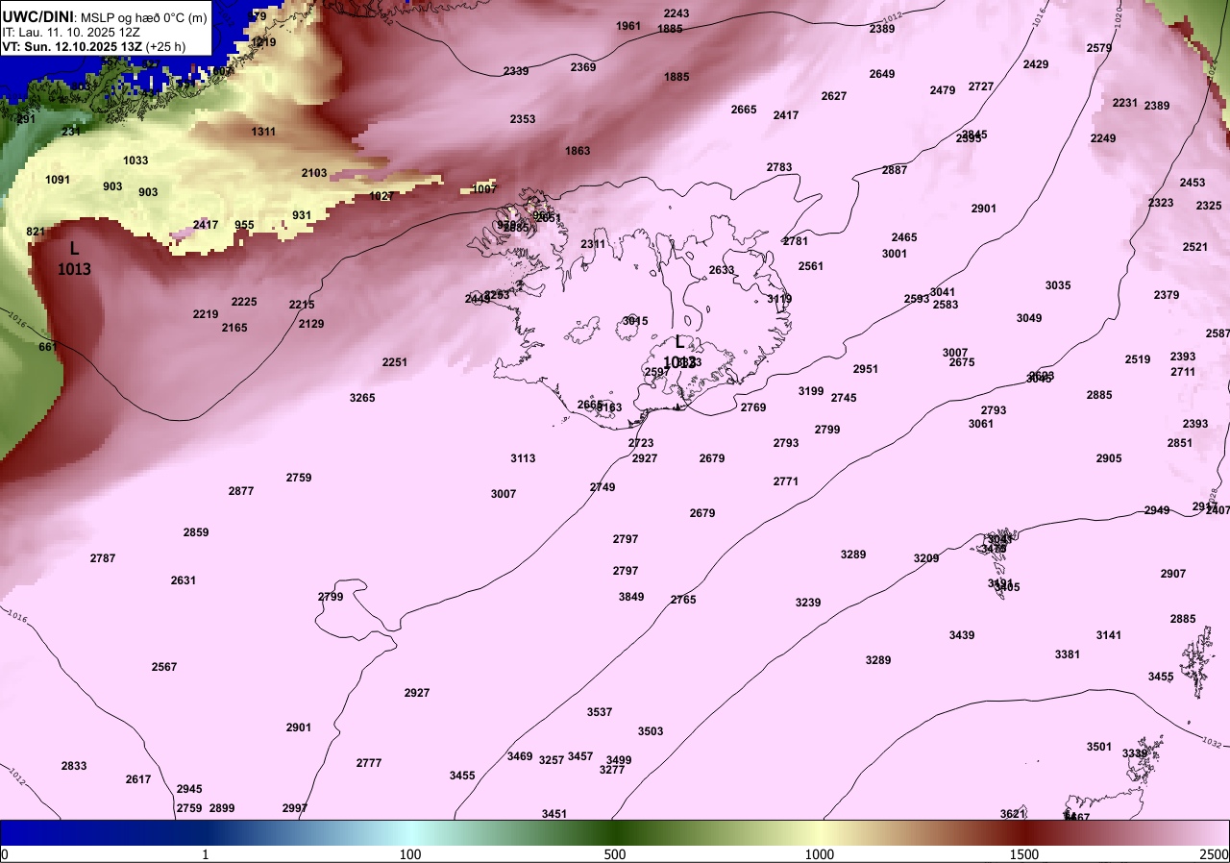Click the 3621 value
The height and width of the screenshot is (863, 1230).
click(x=1013, y=814)
